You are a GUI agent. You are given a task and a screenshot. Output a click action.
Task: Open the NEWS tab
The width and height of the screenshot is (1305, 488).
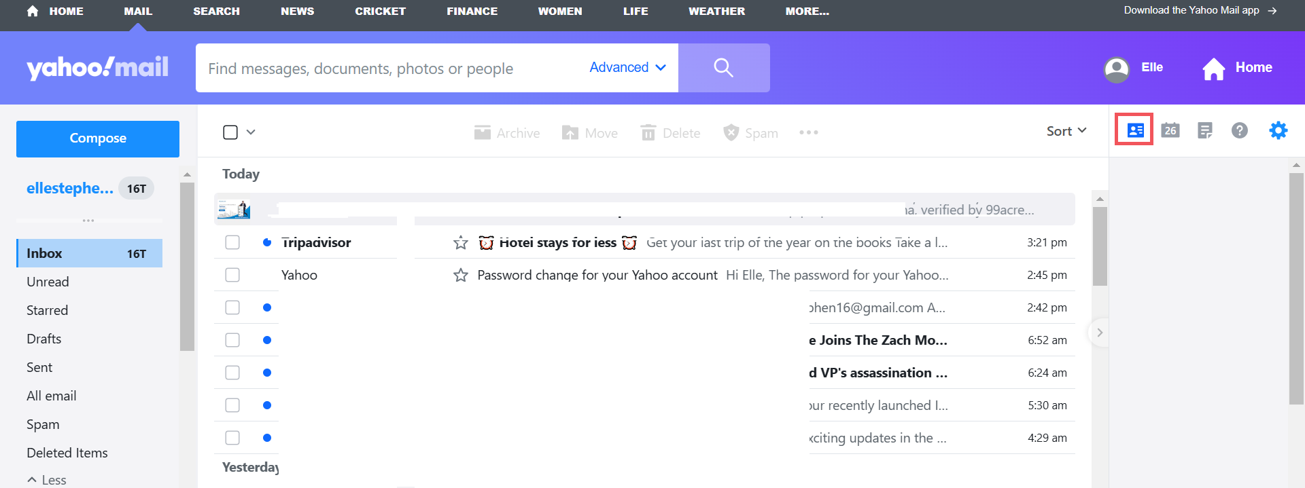(x=297, y=11)
